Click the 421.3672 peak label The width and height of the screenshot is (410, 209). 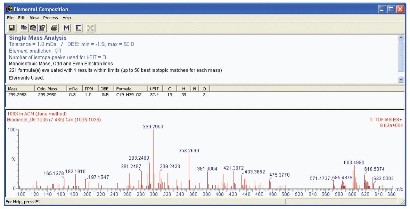point(234,168)
